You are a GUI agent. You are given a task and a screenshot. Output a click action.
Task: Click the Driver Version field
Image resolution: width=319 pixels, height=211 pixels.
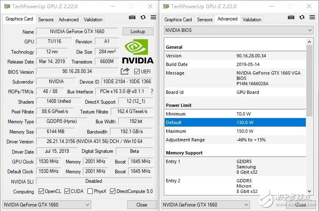94,141
